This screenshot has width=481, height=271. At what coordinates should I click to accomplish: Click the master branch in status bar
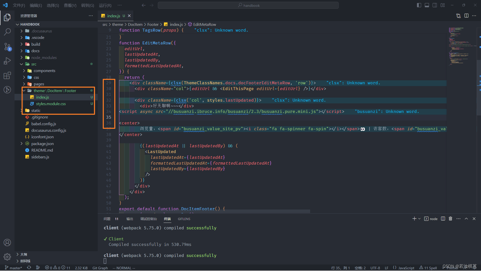tap(14, 268)
